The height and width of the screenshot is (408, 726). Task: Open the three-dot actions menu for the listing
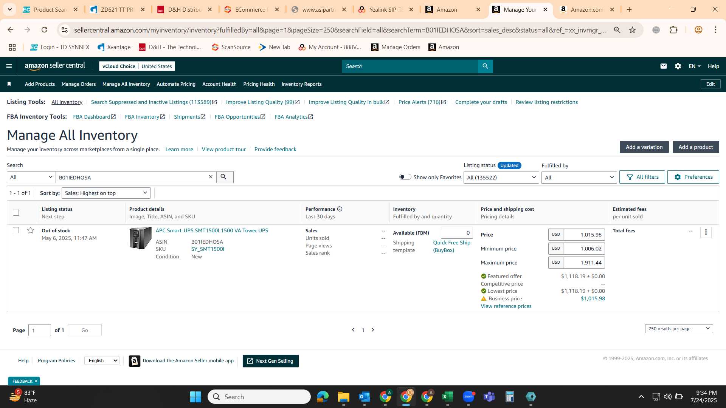click(706, 232)
